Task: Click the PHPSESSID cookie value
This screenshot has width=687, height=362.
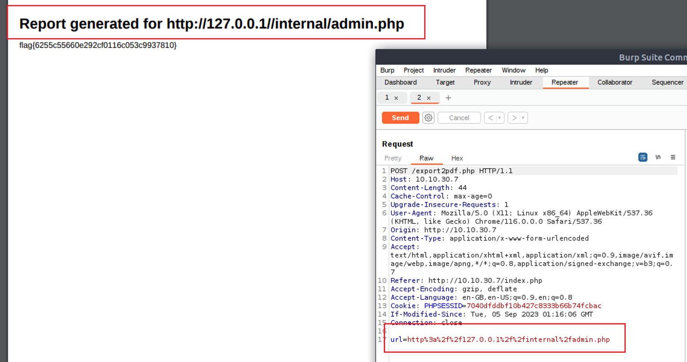Action: coord(534,306)
